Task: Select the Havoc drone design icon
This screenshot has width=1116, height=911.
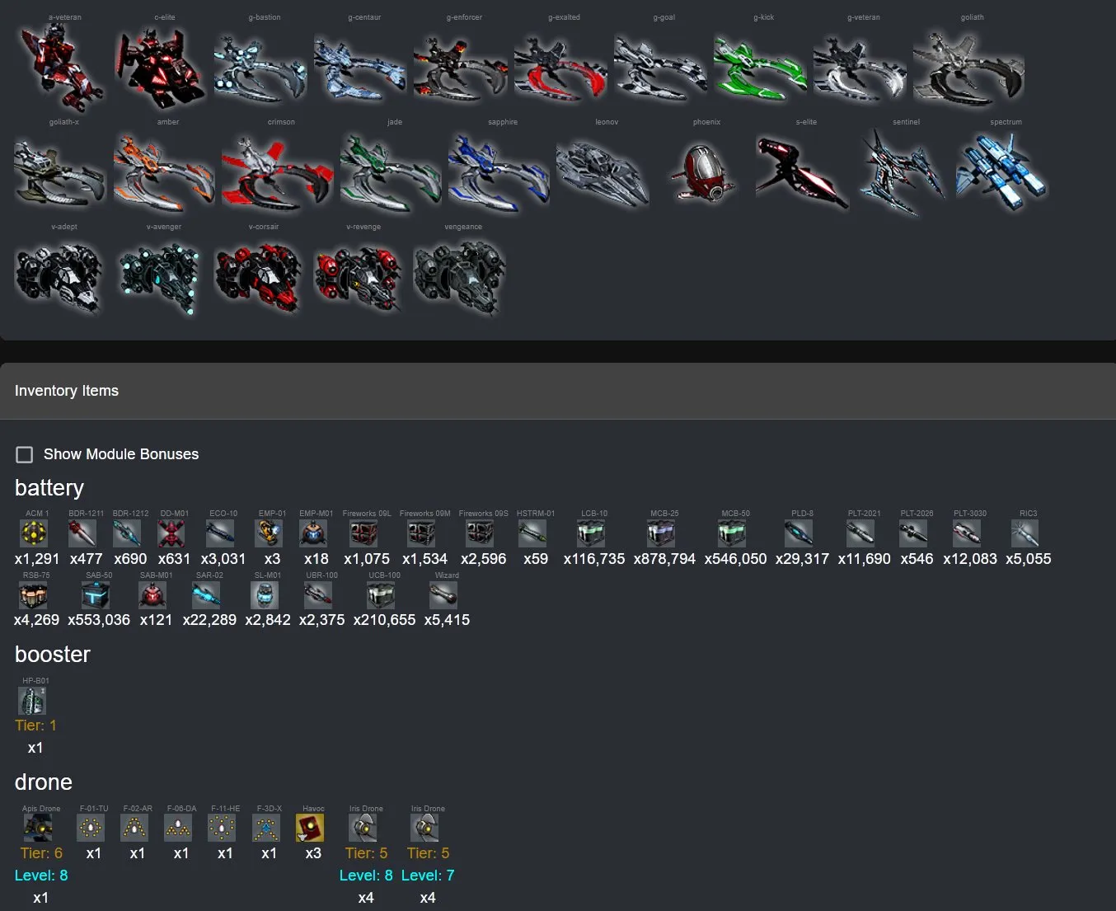Action: [x=310, y=828]
